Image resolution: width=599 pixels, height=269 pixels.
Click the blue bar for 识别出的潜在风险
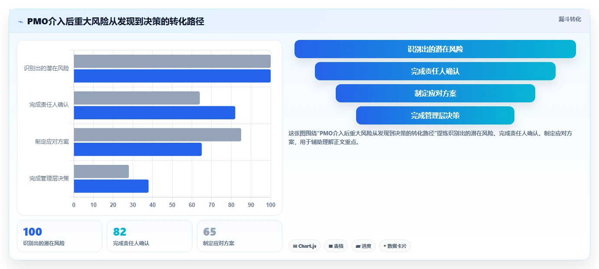point(172,76)
